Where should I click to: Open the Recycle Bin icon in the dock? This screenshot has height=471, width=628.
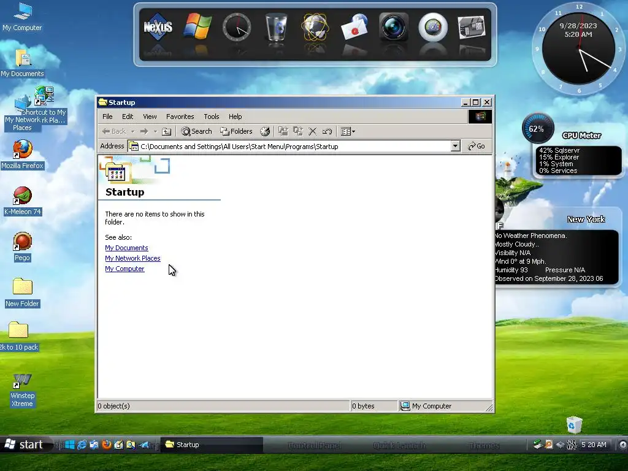(276, 27)
